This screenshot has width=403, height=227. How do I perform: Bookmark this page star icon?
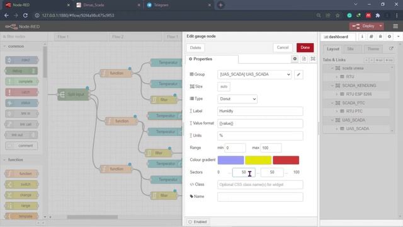(x=338, y=15)
